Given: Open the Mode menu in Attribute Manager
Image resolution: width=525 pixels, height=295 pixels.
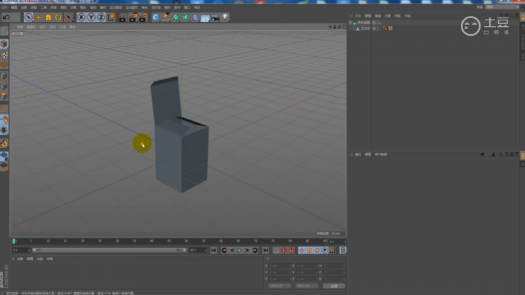Looking at the screenshot, I should 358,154.
